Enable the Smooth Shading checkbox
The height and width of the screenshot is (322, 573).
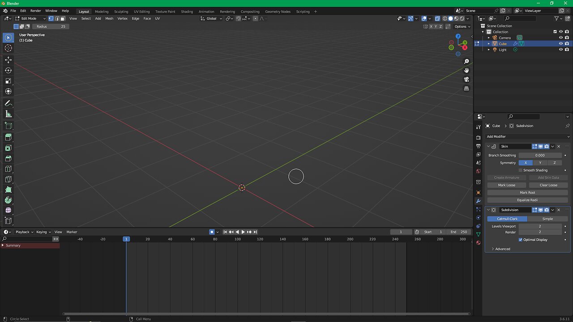pyautogui.click(x=521, y=170)
